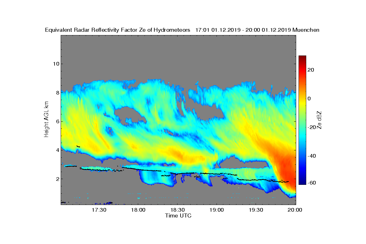Click the 20:00 time tick label

295,210
